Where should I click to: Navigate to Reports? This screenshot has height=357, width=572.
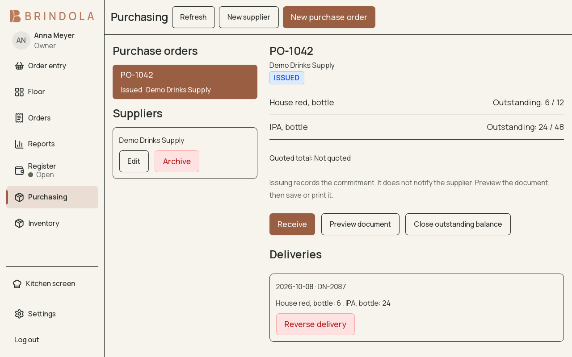click(52, 144)
